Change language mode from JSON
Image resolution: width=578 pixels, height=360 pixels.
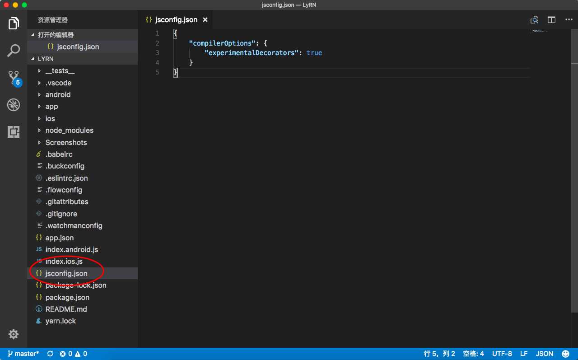pyautogui.click(x=544, y=354)
